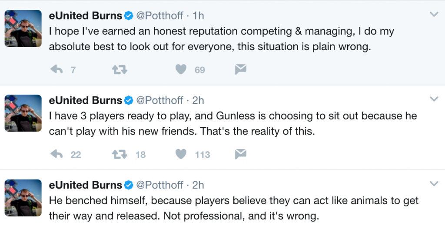Reply to the honest reputation tweet
Viewport: 445px width, 231px height.
click(x=57, y=69)
